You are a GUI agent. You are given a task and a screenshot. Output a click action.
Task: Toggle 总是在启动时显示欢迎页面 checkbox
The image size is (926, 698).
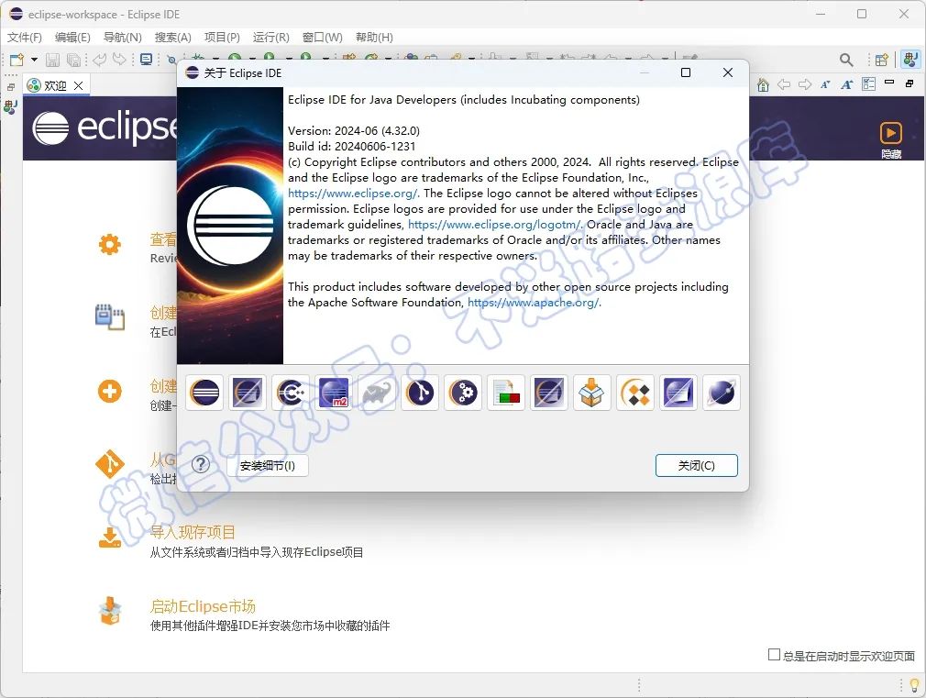pyautogui.click(x=774, y=654)
